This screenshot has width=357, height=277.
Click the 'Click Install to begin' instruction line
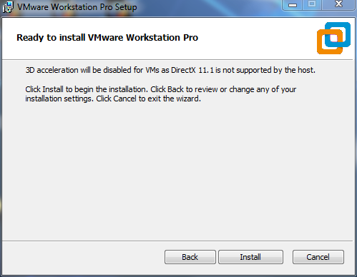tap(161, 89)
